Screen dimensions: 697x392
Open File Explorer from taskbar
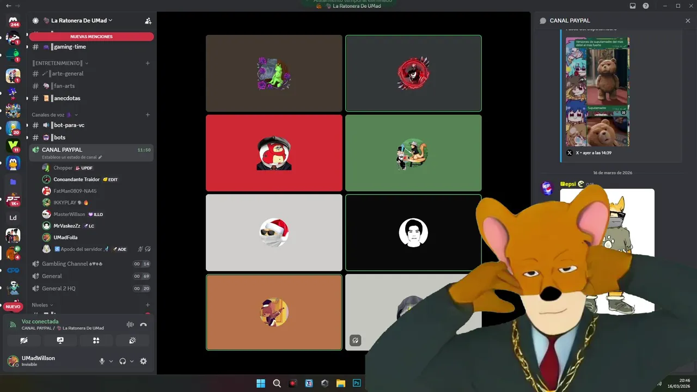click(x=341, y=383)
